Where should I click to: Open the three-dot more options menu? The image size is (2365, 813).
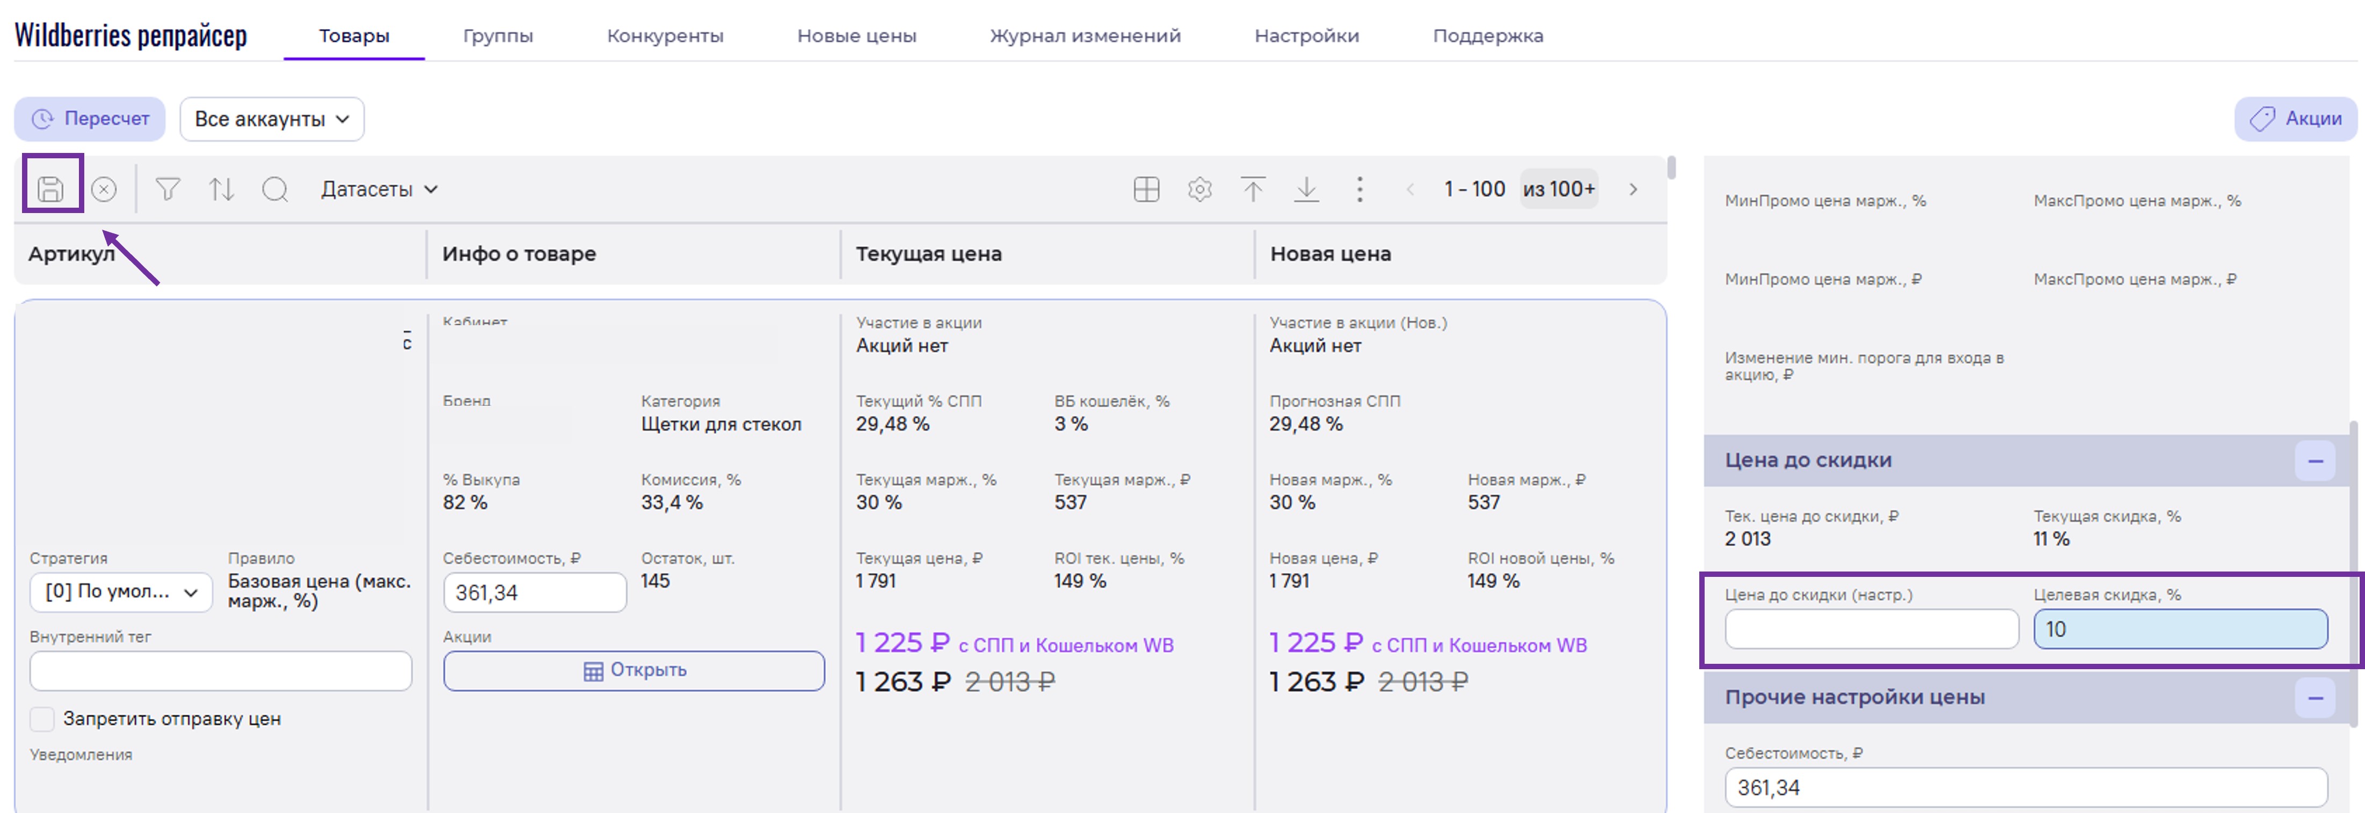pyautogui.click(x=1359, y=189)
